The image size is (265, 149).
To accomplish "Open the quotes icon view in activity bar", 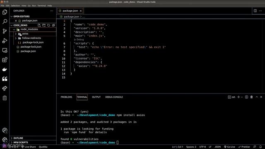I will (x=5, y=79).
